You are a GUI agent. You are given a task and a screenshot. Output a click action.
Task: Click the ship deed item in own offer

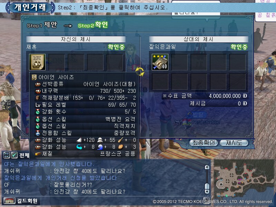[37, 62]
